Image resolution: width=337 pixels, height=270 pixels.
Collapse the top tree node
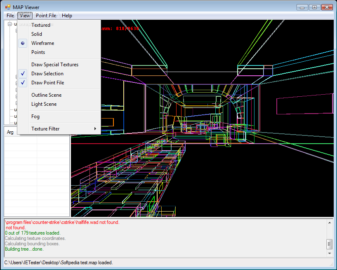pyautogui.click(x=9, y=24)
